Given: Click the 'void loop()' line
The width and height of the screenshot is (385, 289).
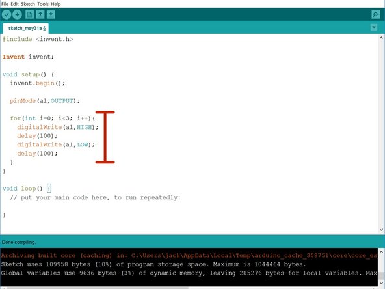Looking at the screenshot, I should pos(27,189).
